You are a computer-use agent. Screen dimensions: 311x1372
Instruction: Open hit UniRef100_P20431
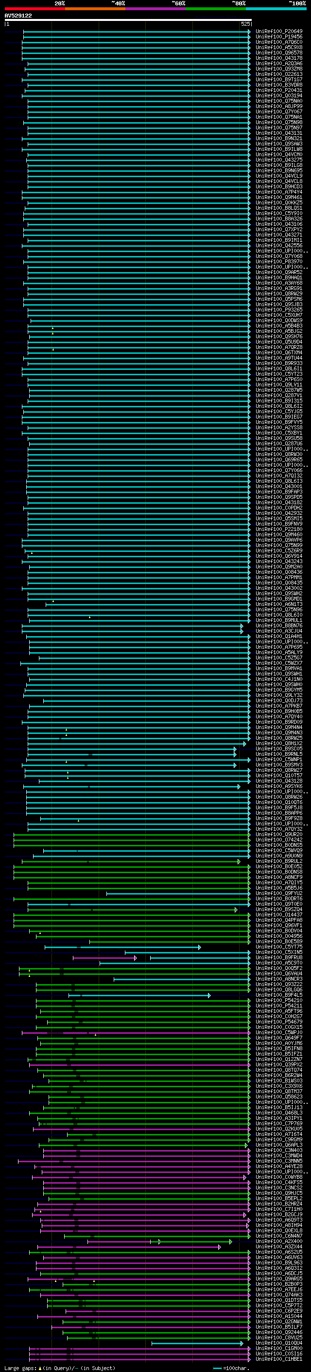coord(279,91)
